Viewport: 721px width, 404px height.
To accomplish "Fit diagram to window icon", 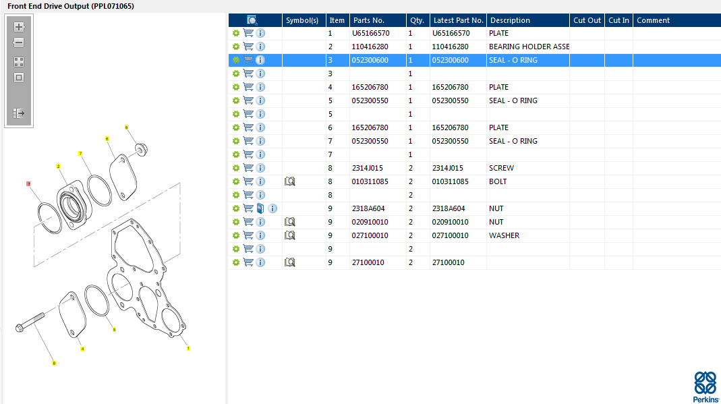I will (19, 78).
